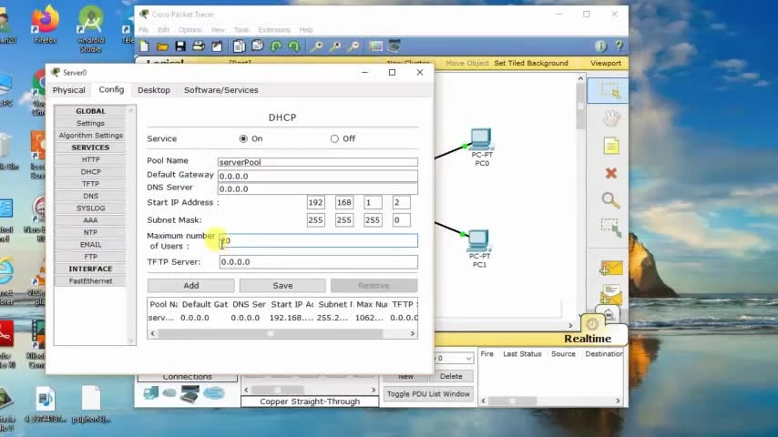
Task: Click the Maximum number of Users field
Action: [319, 240]
